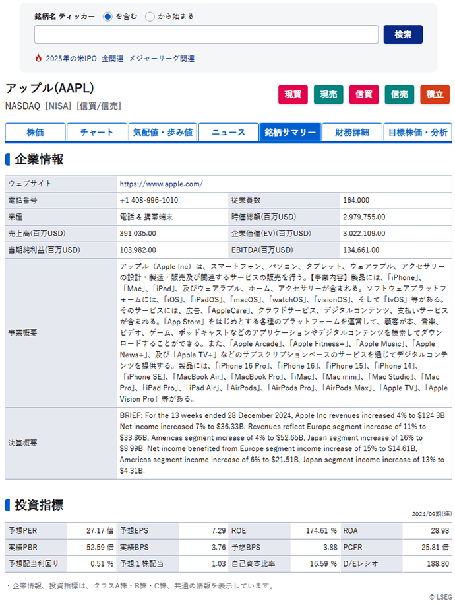Image resolution: width=455 pixels, height=605 pixels.
Task: Click the 2024/09期(連) period label
Action: click(x=431, y=515)
